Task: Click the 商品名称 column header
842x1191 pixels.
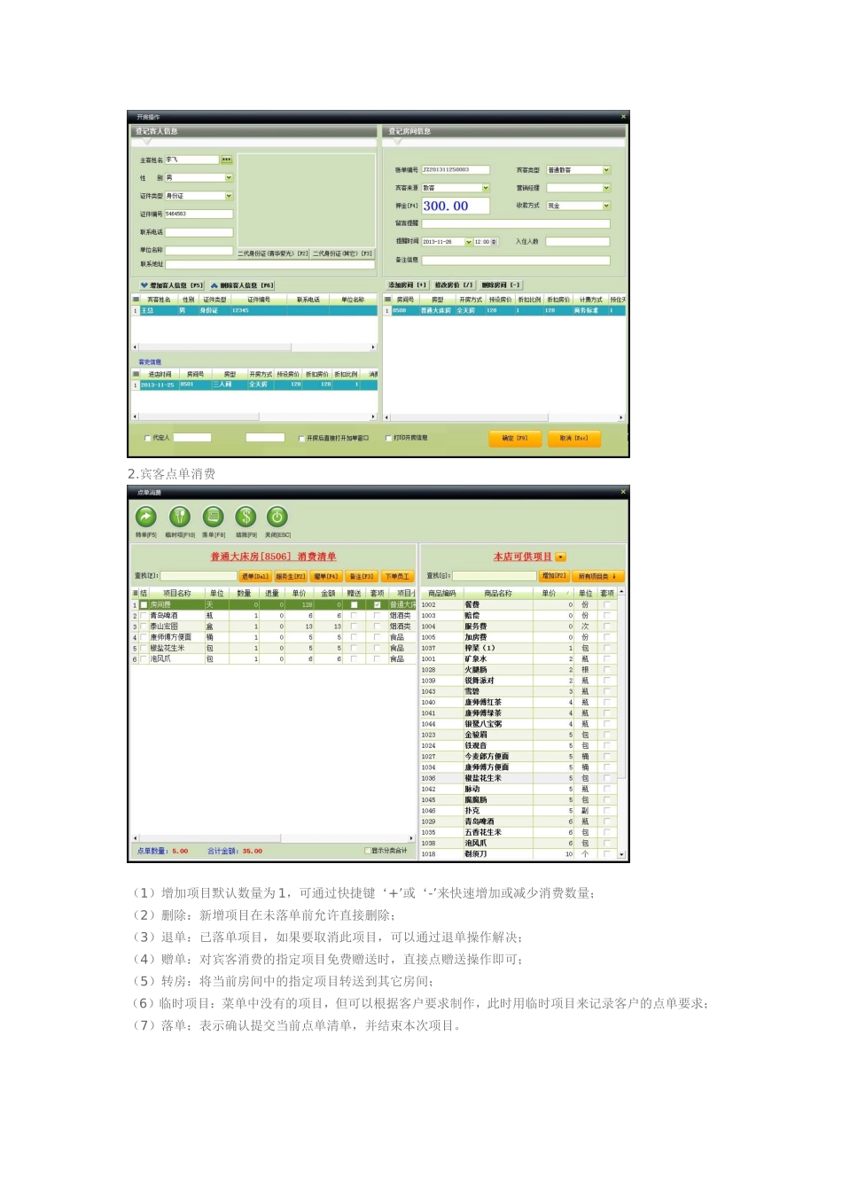Action: tap(497, 593)
